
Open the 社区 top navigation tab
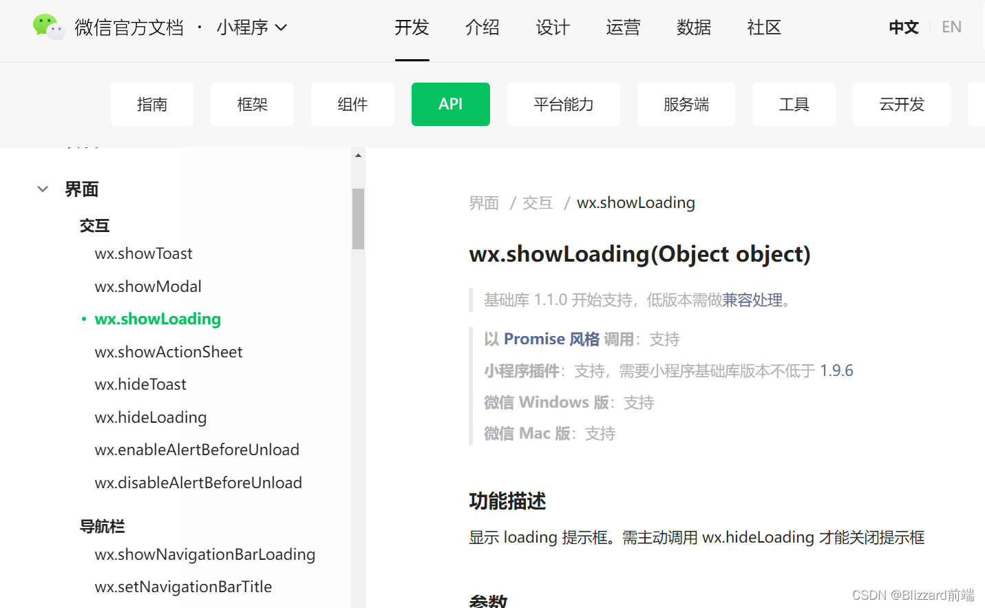(x=764, y=28)
